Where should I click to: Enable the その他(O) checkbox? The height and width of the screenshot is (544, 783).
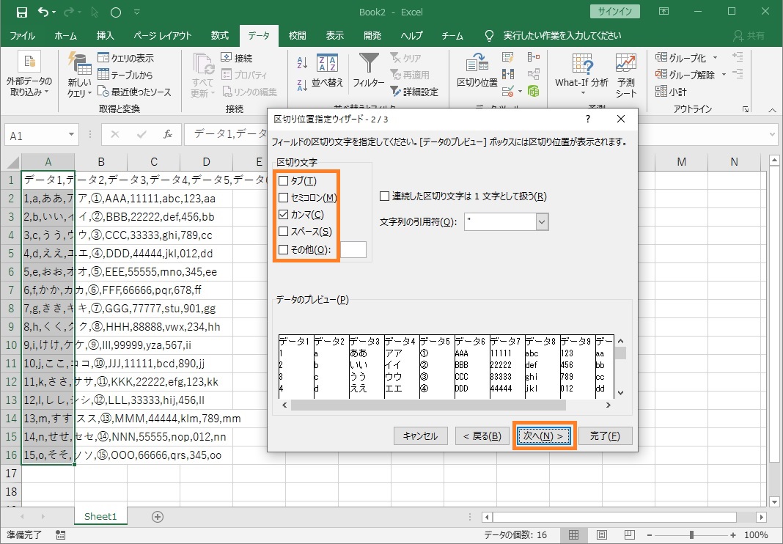click(283, 250)
